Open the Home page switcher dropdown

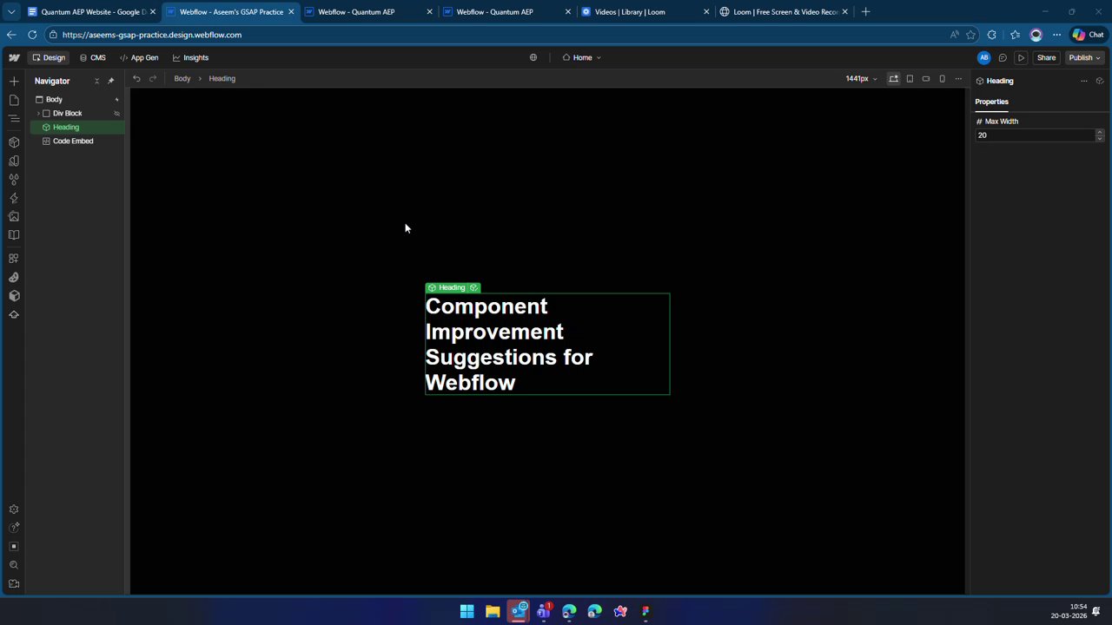coord(581,57)
